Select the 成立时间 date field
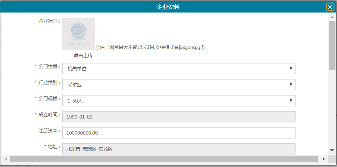This screenshot has width=337, height=167. 178,117
